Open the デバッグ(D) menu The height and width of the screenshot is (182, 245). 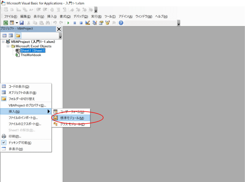81,16
